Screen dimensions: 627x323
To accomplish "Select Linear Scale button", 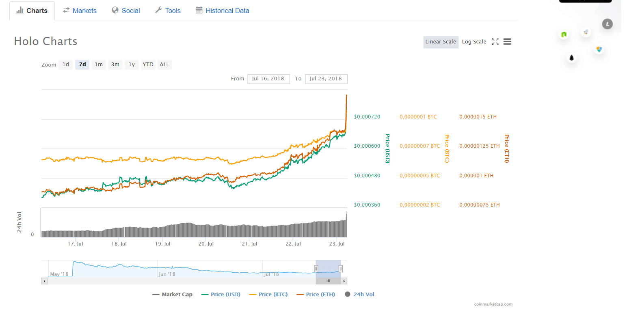I will tap(441, 42).
